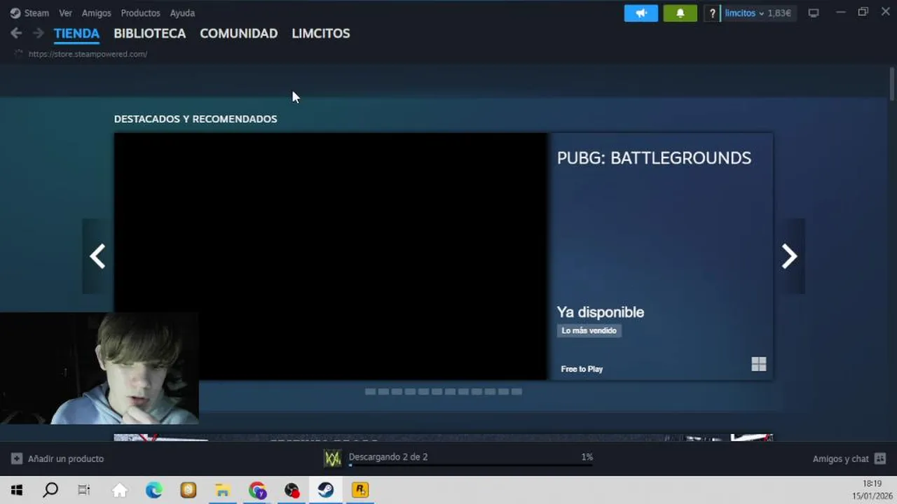Viewport: 897px width, 504px height.
Task: Click the white house icon on taskbar
Action: 120,490
